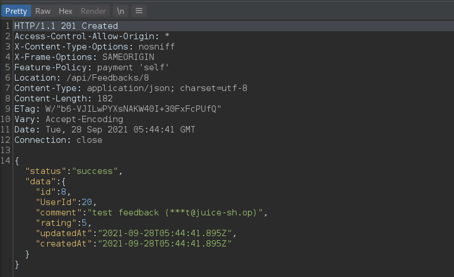Switch to the Pretty view tab

16,11
